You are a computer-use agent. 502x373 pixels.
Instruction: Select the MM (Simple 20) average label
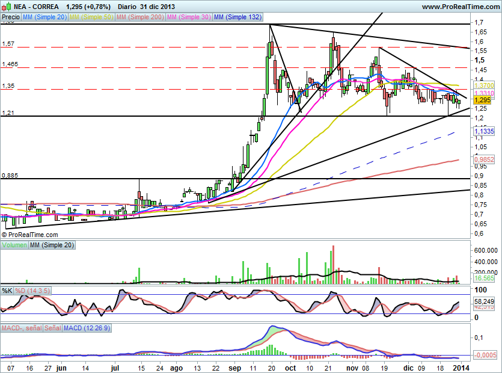point(44,18)
